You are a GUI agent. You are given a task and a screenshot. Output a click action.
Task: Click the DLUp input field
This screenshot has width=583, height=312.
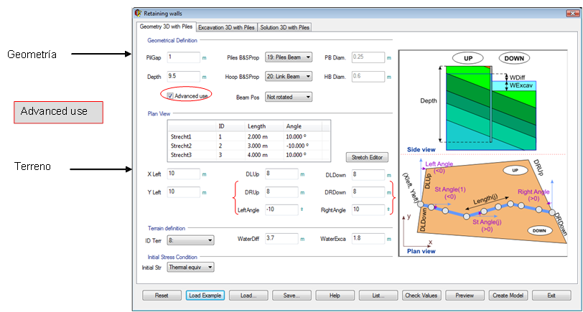pos(281,174)
